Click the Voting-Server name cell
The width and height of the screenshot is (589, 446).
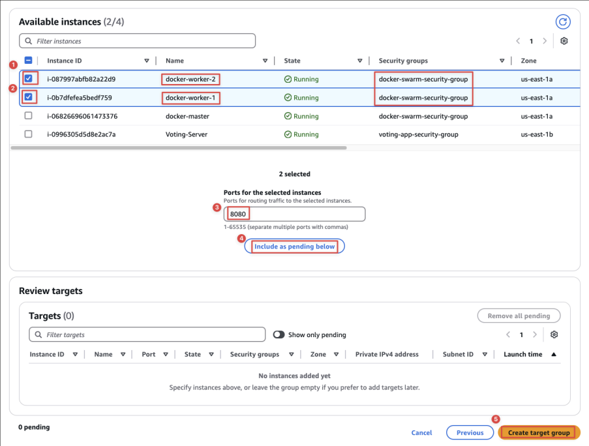187,134
